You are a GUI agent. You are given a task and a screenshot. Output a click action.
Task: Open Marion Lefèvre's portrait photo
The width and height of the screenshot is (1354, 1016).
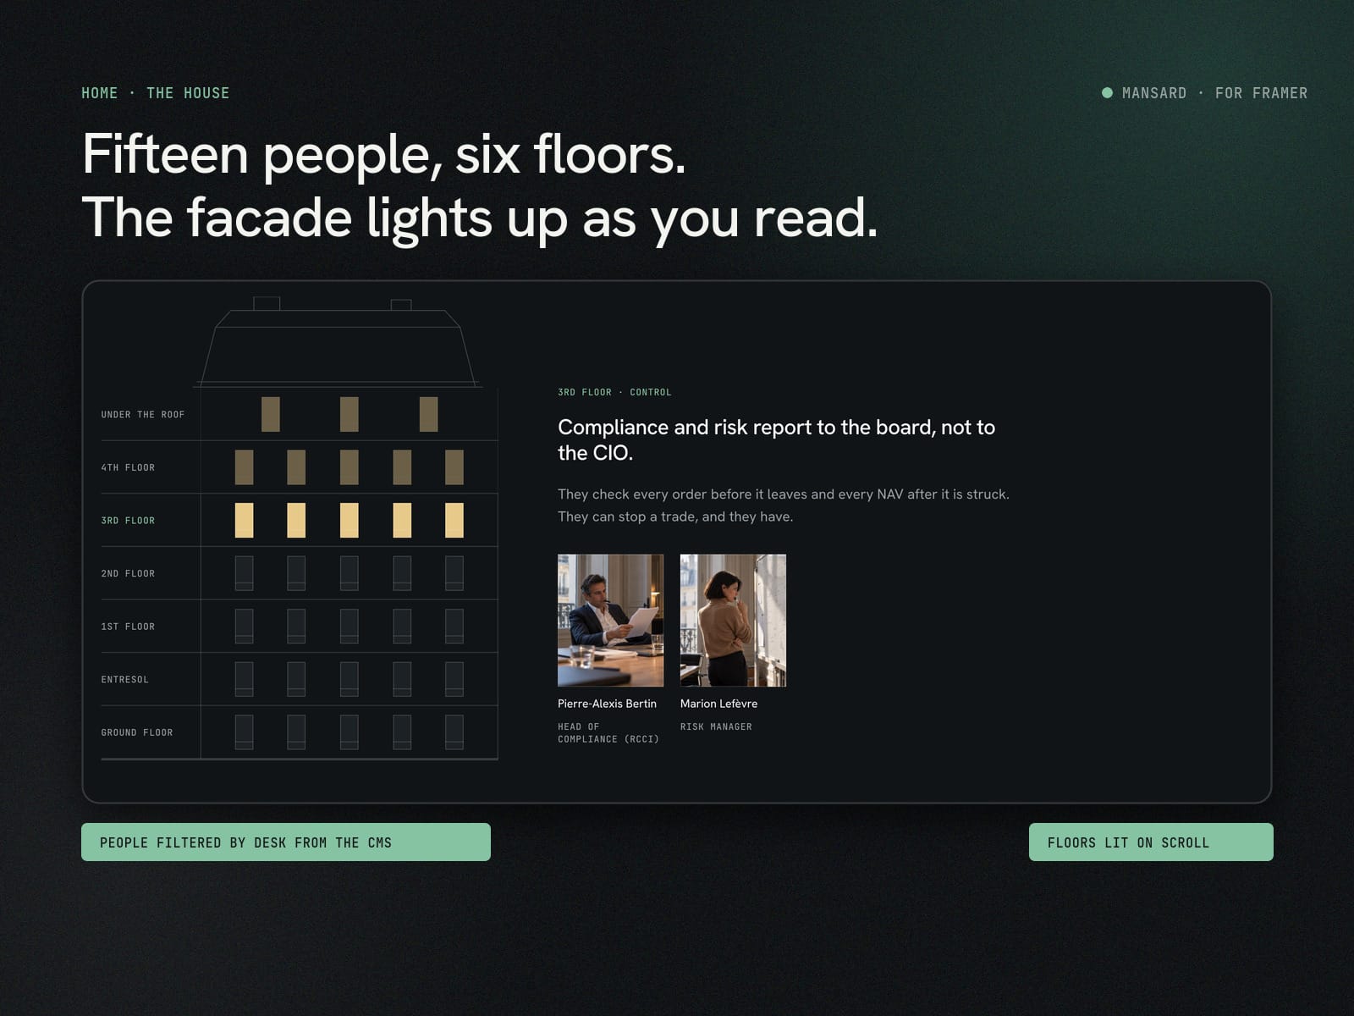tap(733, 621)
